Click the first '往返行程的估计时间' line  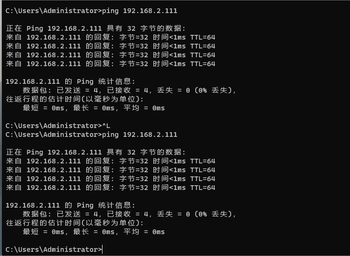pos(75,99)
